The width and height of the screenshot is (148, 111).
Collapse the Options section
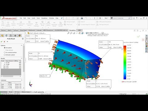[22, 45]
